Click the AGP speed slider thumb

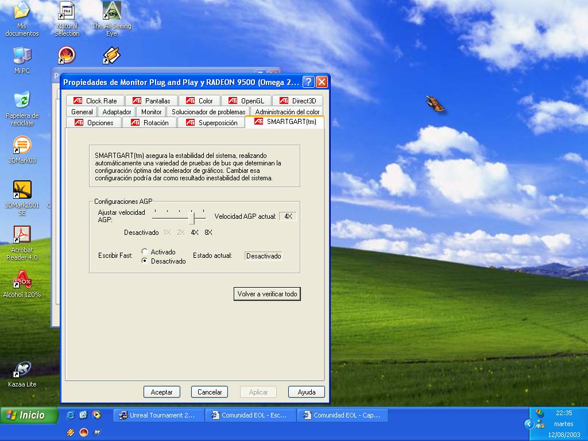(x=192, y=218)
